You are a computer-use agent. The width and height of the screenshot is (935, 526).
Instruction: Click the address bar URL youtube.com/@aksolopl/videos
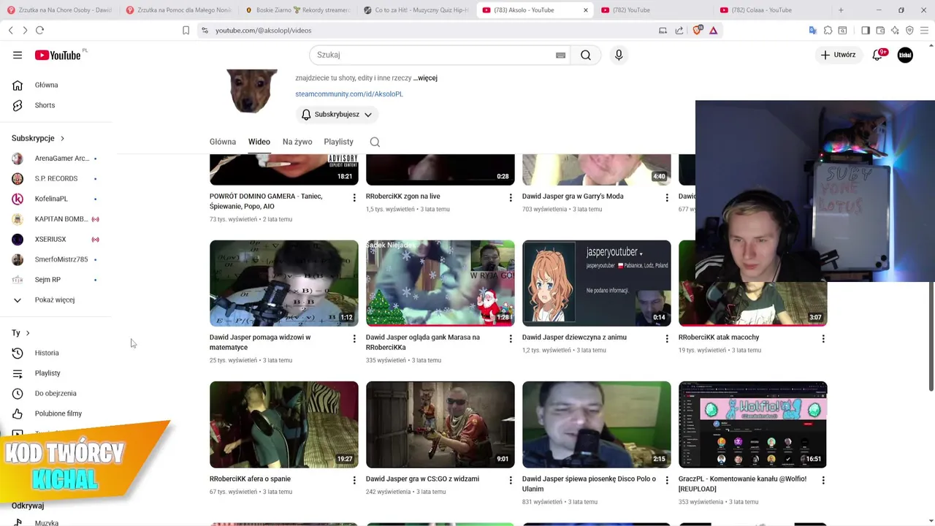(x=263, y=30)
